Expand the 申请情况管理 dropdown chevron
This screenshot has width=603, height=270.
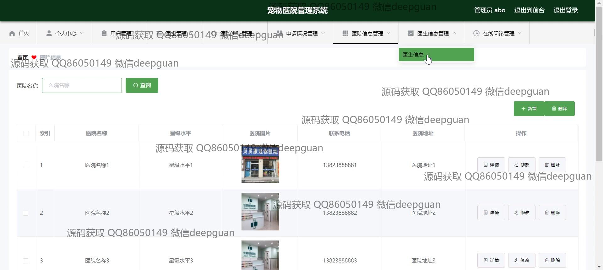(x=323, y=33)
